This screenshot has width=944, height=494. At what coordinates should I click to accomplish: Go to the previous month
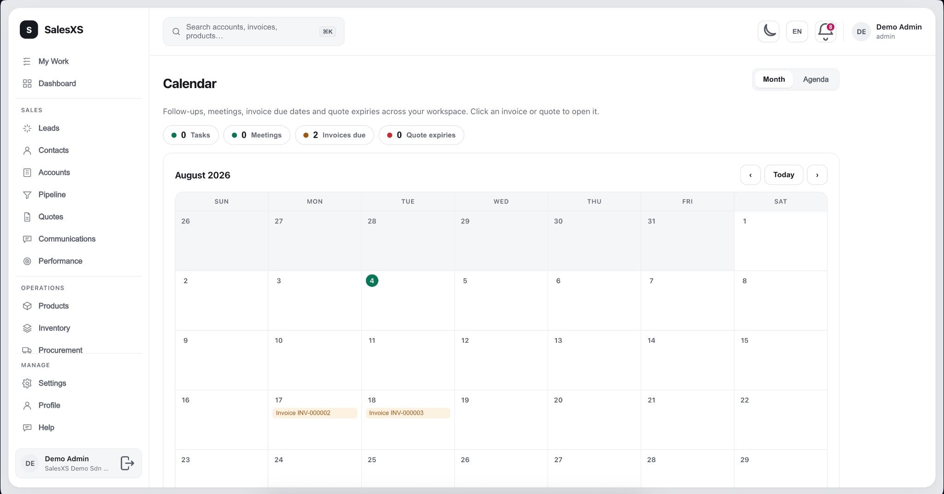tap(750, 175)
